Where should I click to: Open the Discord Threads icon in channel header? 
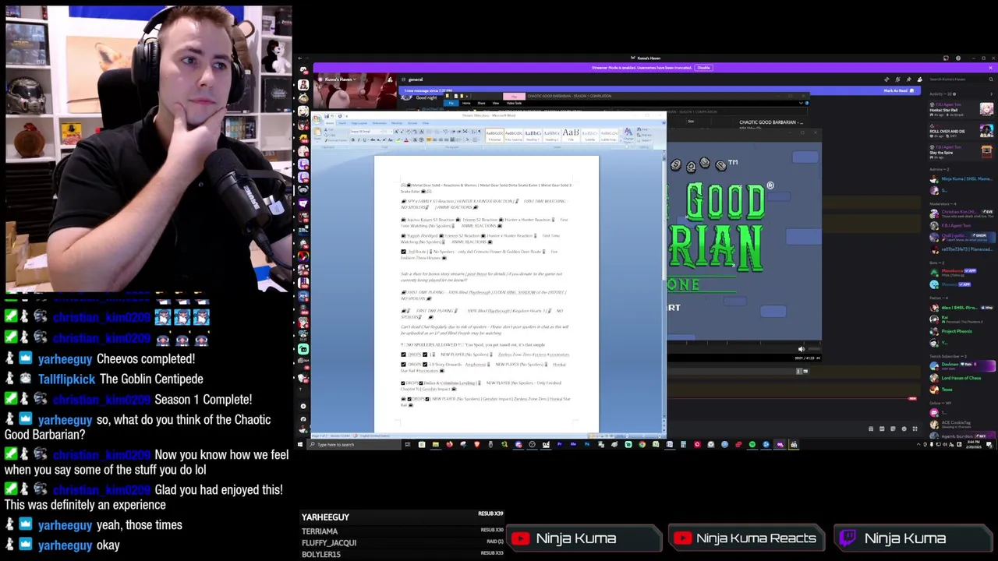pyautogui.click(x=887, y=79)
